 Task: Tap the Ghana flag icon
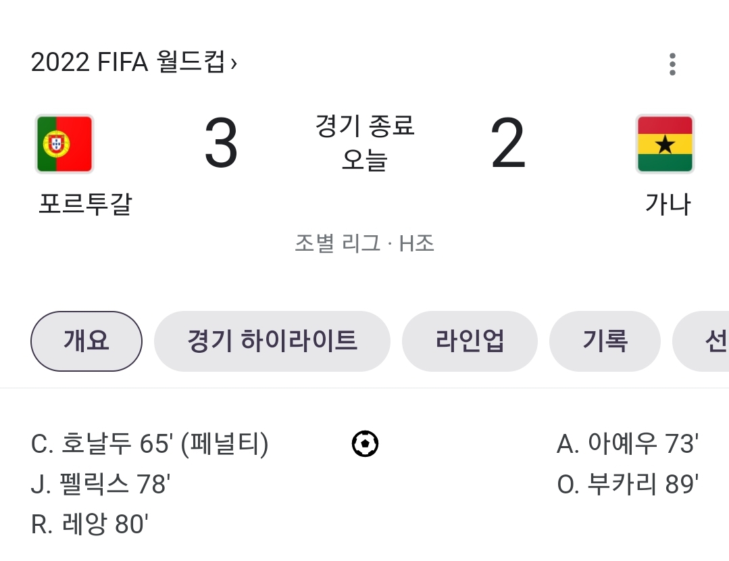[x=665, y=144]
